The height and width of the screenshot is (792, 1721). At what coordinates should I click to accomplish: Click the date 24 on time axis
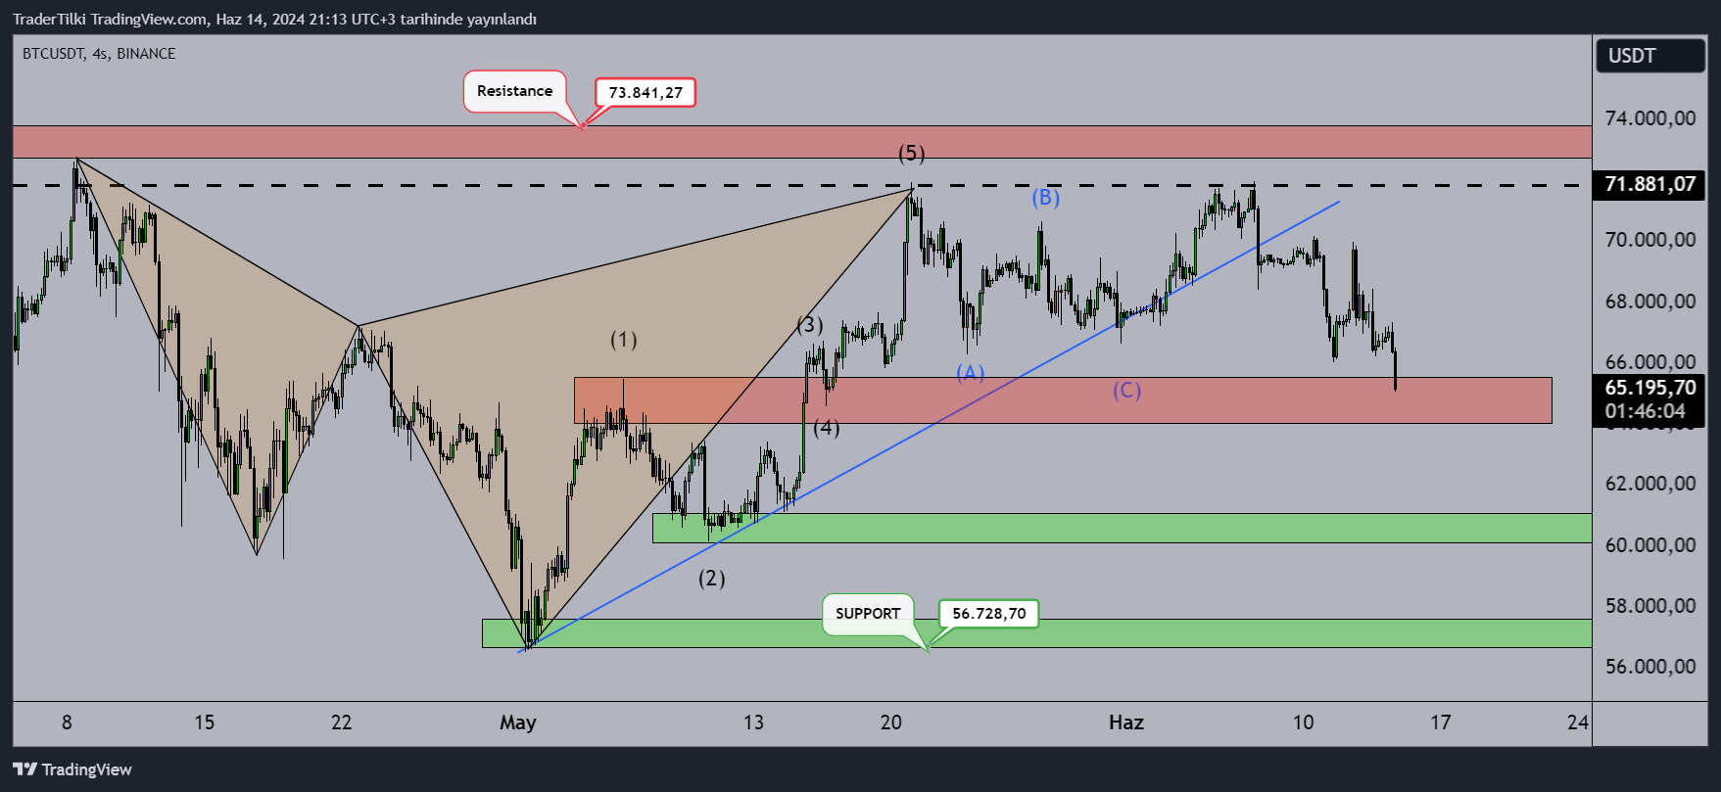(x=1577, y=722)
